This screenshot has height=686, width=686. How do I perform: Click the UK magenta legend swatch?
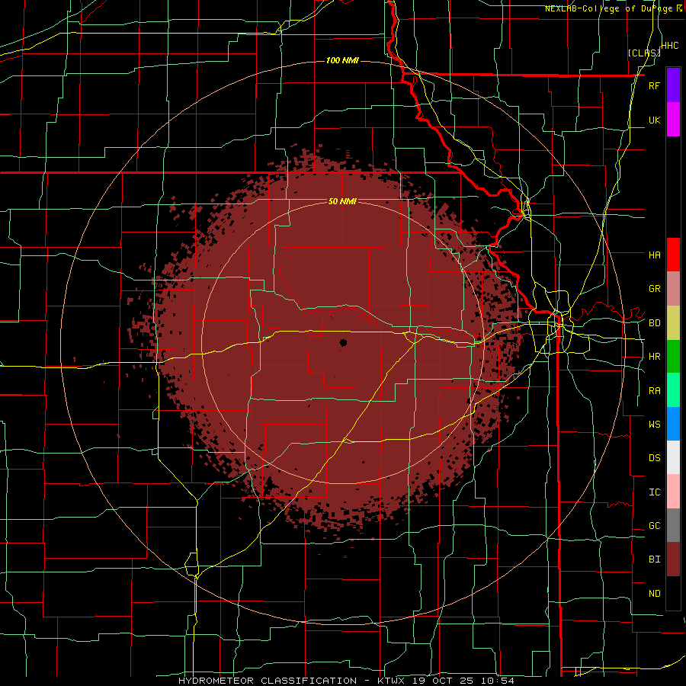click(673, 120)
